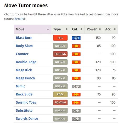Click the FIRE type badge for Blast Burn

(60, 38)
